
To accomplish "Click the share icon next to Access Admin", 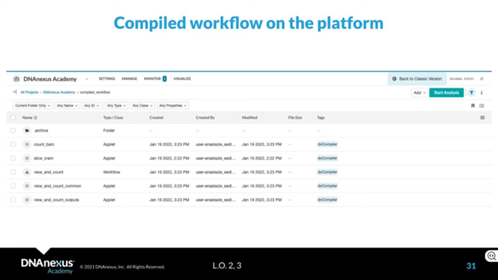I will [482, 79].
